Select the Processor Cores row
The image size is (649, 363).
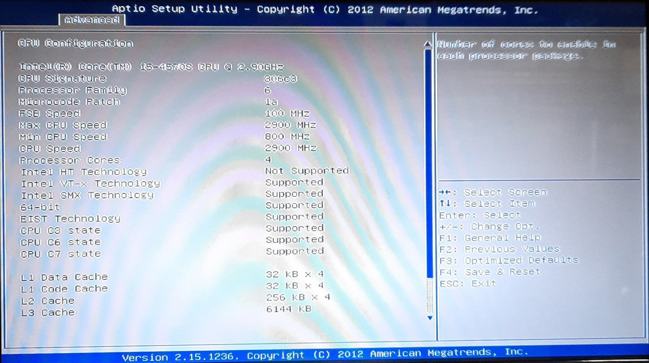[x=70, y=160]
